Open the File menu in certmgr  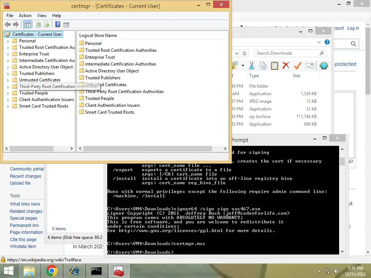pos(10,15)
